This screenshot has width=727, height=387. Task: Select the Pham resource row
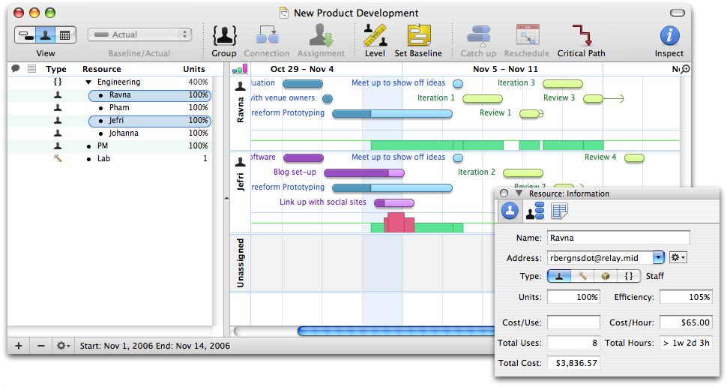tap(110, 108)
